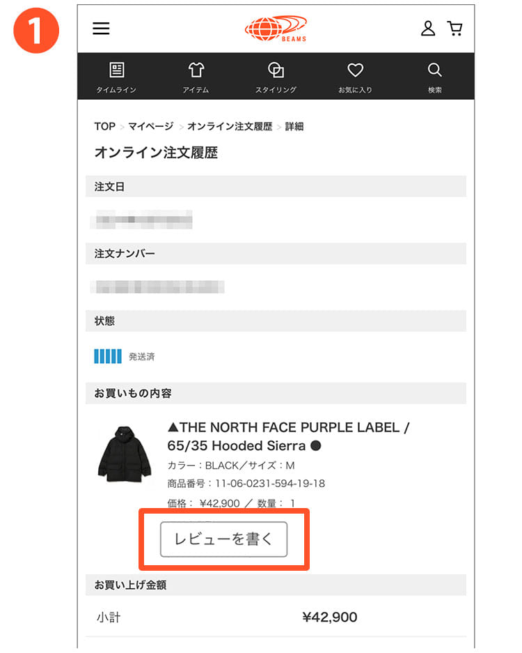522x653 pixels.
Task: Open the user account icon
Action: click(428, 29)
